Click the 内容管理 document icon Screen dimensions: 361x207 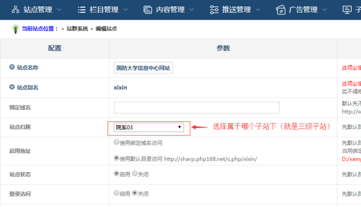coord(147,9)
